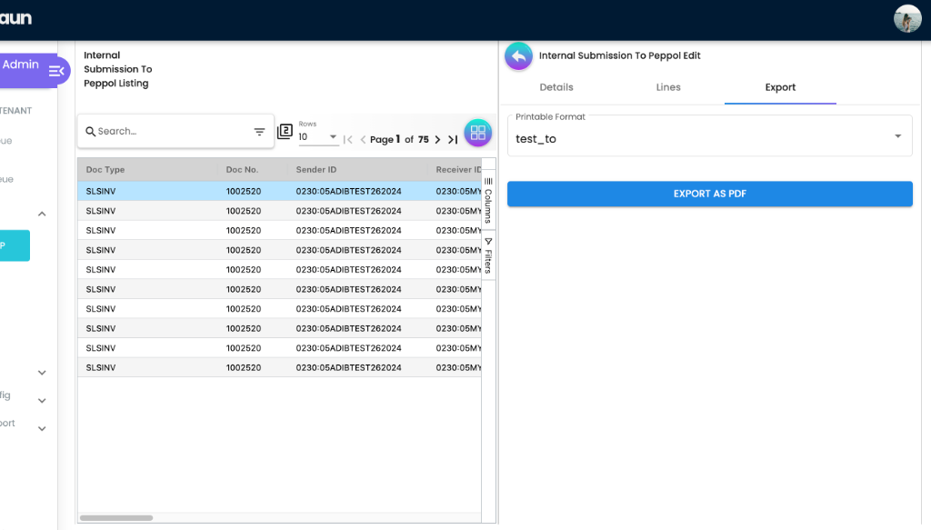Switch to the Details tab
931x530 pixels.
[556, 87]
